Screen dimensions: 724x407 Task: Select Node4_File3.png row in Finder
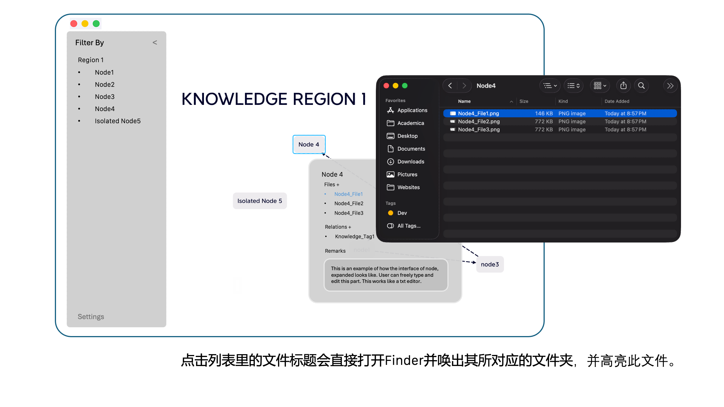point(479,129)
